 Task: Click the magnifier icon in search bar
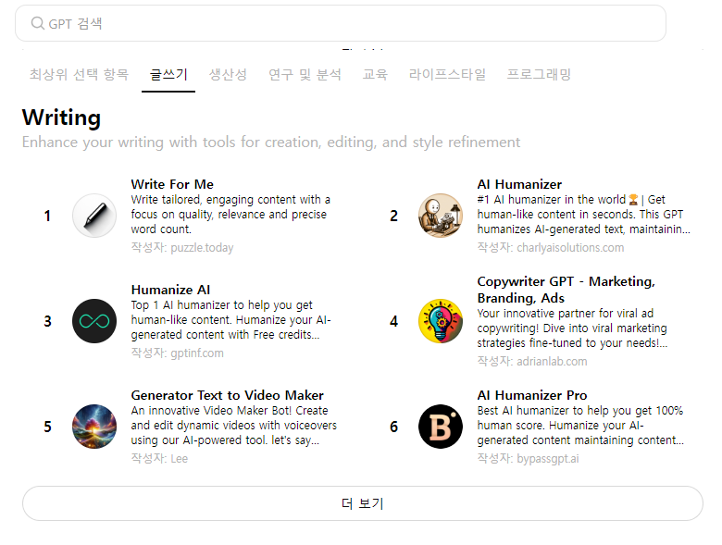37,23
